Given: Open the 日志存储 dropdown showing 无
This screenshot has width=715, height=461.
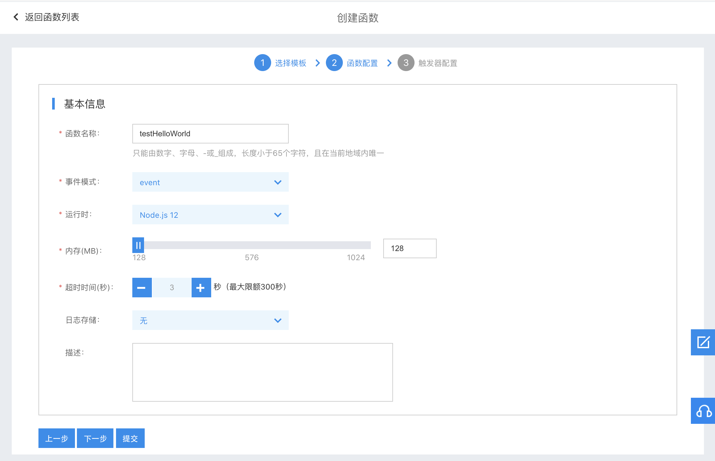Looking at the screenshot, I should click(x=211, y=320).
